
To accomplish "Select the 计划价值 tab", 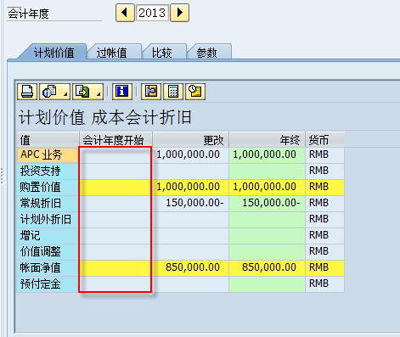I will pos(54,53).
